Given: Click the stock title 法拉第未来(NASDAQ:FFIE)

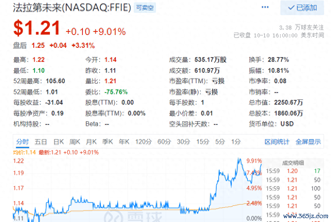Looking at the screenshot, I should coord(72,8).
